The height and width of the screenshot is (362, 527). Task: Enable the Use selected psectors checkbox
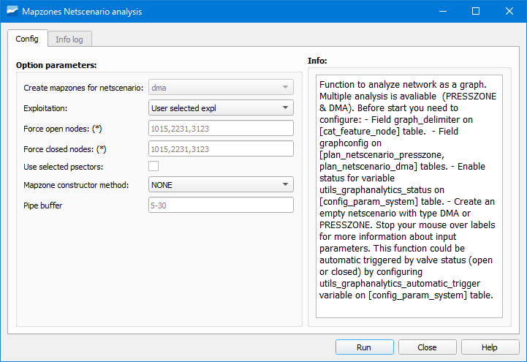[x=153, y=166]
